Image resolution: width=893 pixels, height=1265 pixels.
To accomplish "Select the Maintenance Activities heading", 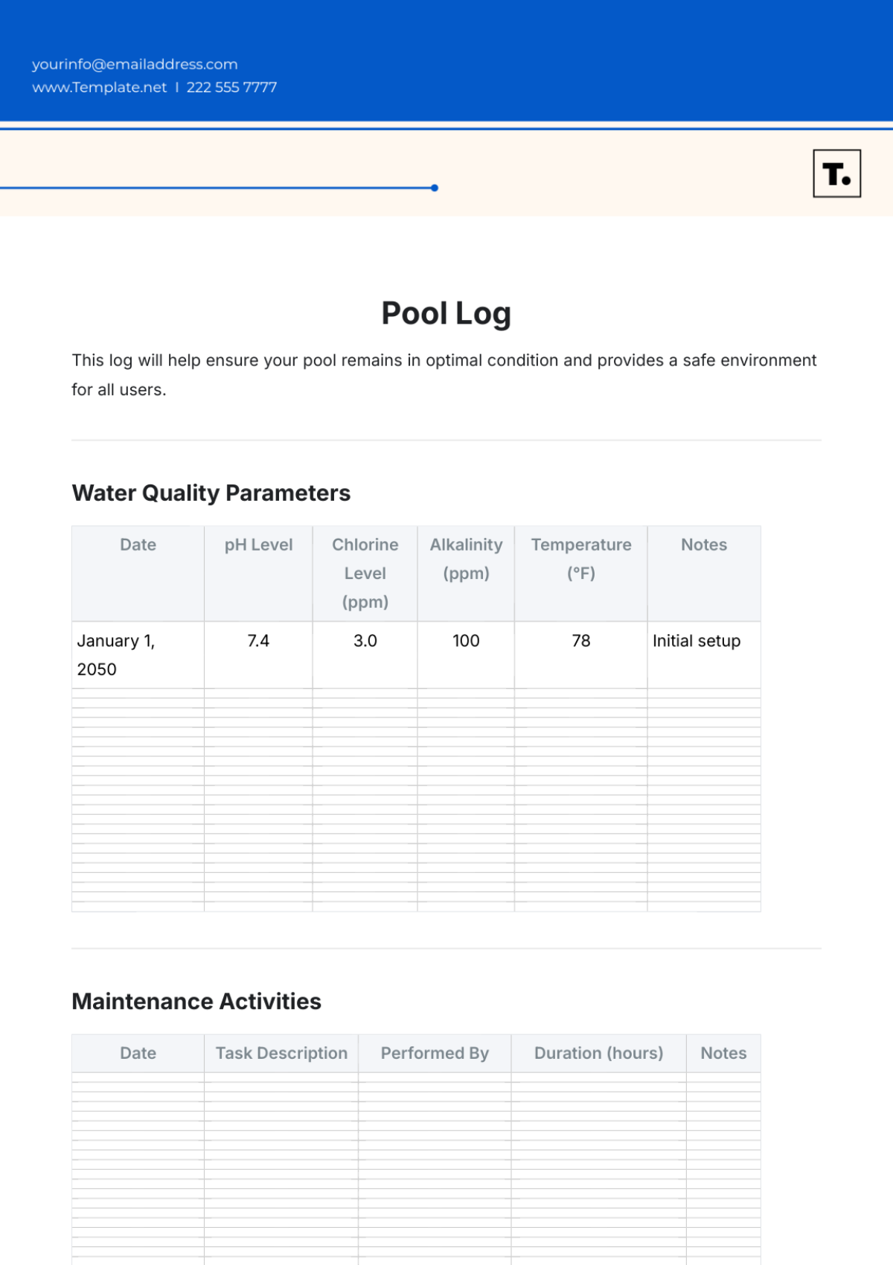I will click(196, 1001).
